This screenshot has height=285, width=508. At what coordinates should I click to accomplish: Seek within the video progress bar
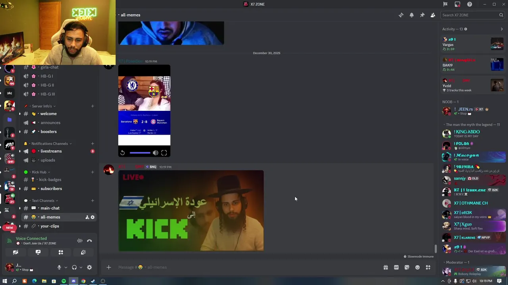[140, 153]
